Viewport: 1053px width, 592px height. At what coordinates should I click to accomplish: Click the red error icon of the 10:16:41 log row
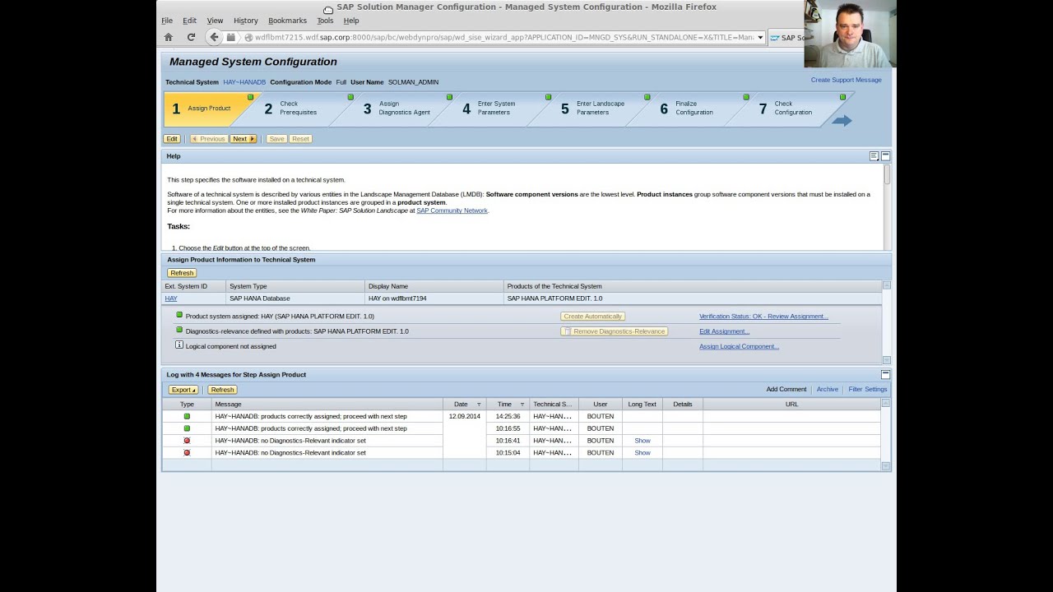(x=187, y=441)
